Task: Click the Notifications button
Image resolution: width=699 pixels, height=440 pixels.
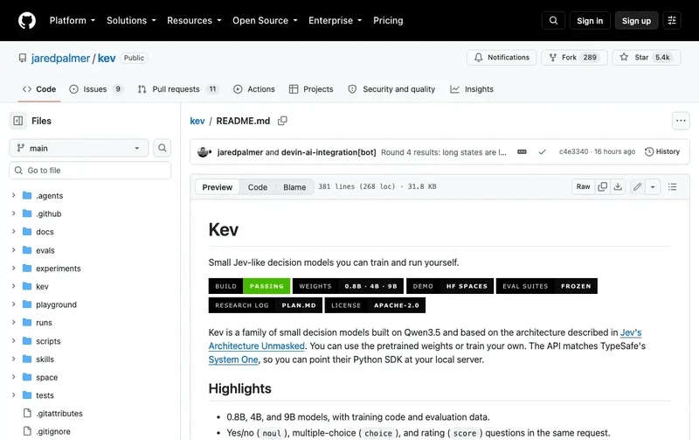Action: (x=502, y=57)
